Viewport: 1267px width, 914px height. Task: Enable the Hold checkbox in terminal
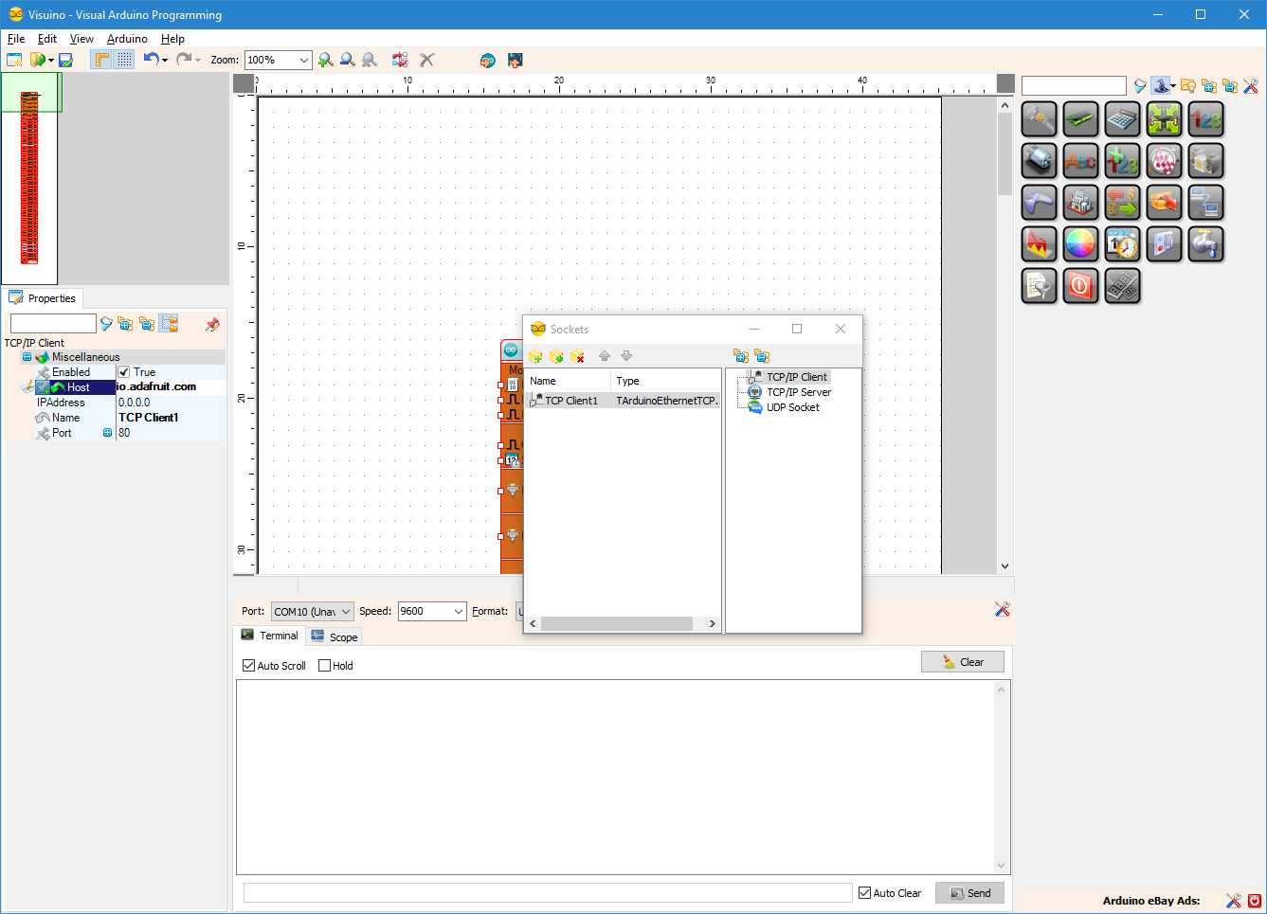[323, 665]
